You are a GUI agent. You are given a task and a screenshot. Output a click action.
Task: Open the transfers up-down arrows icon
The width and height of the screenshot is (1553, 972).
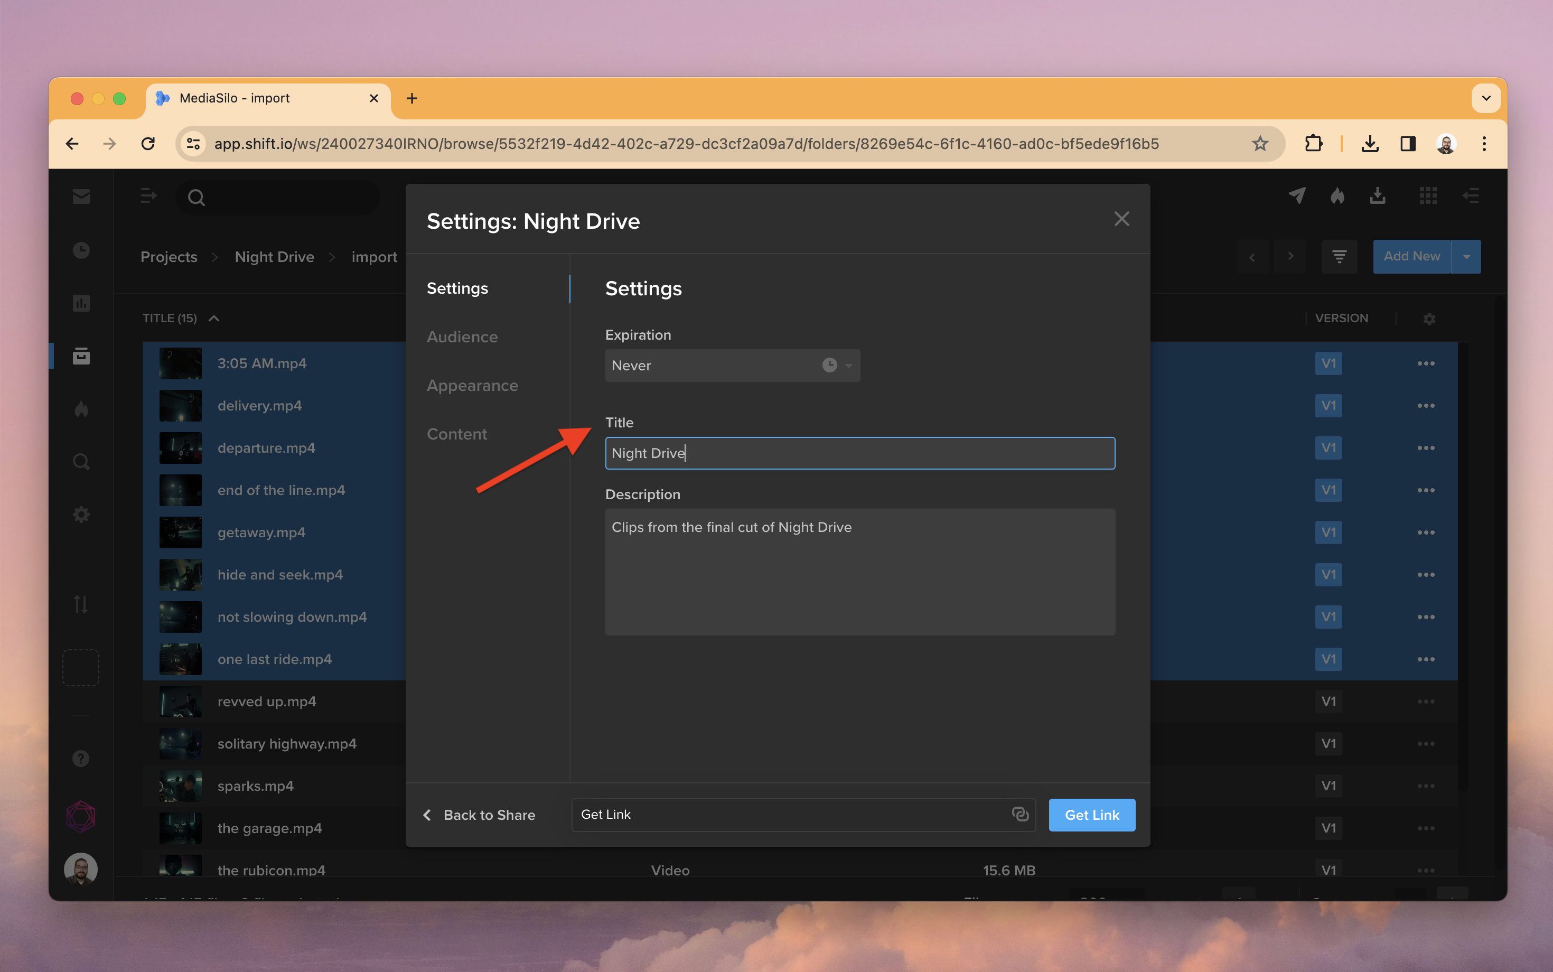point(81,604)
